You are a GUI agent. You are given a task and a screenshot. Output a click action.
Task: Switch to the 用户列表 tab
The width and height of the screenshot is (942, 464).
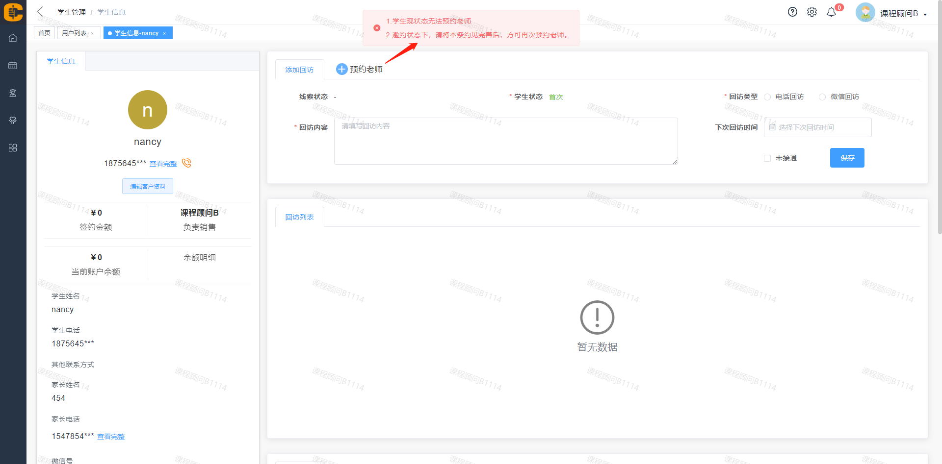coord(75,33)
